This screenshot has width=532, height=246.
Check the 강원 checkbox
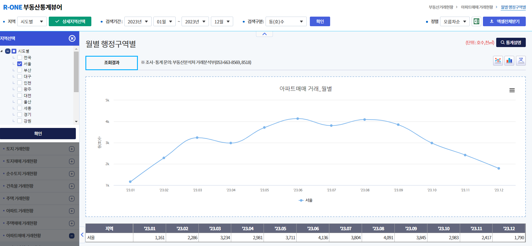pyautogui.click(x=20, y=121)
